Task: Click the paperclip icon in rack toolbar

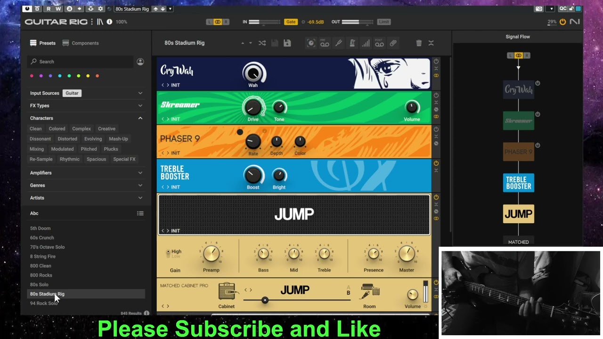Action: point(393,43)
